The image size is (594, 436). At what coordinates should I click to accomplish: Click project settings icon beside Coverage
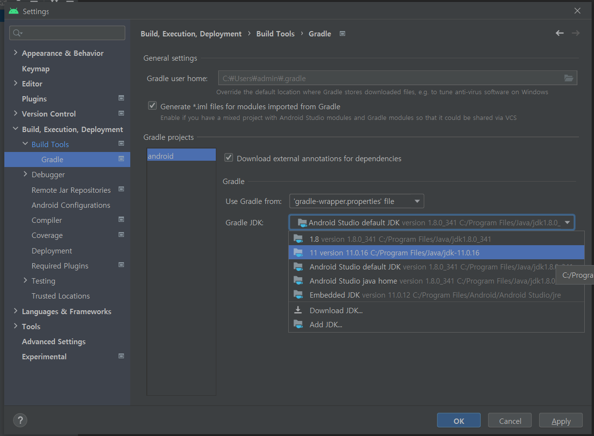click(x=122, y=235)
